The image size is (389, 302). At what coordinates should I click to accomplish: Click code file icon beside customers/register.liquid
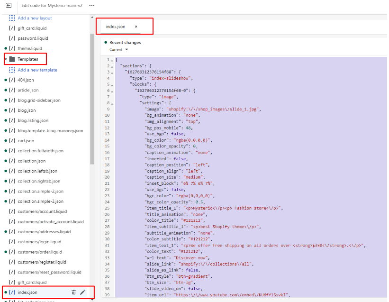[12, 262]
